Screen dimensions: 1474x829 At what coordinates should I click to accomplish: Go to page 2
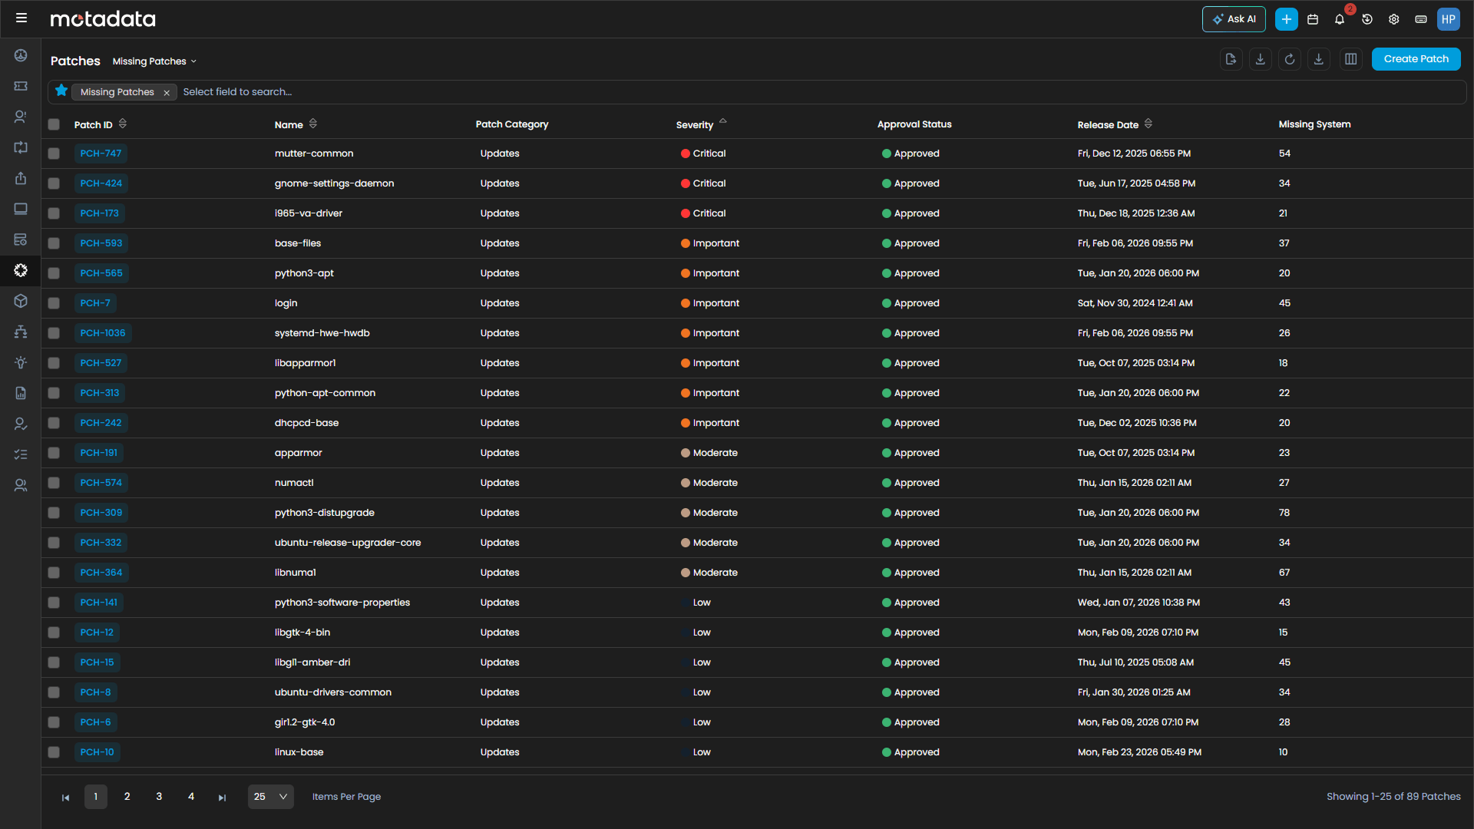[x=127, y=797]
